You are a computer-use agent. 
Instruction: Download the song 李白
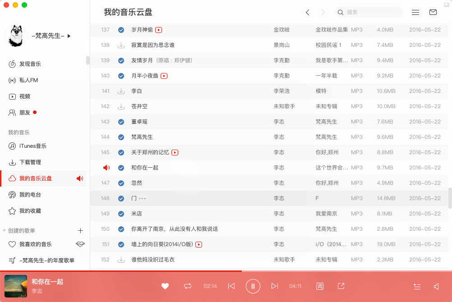coord(121,91)
